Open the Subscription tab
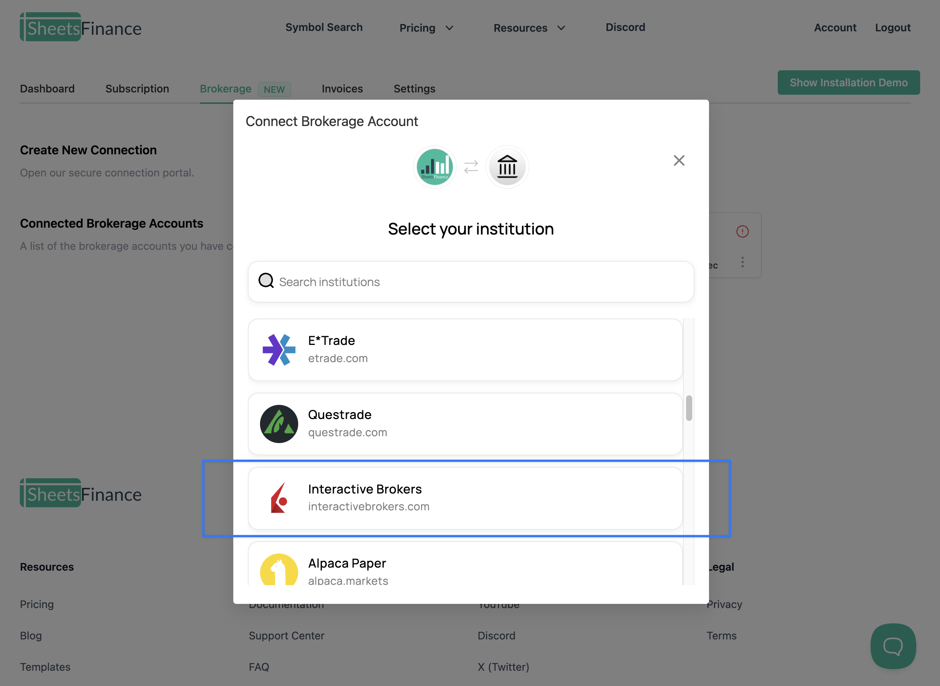Viewport: 940px width, 686px height. coord(137,89)
